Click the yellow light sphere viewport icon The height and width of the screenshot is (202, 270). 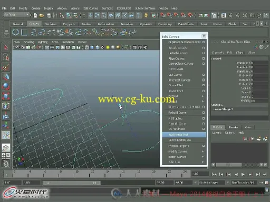click(108, 47)
